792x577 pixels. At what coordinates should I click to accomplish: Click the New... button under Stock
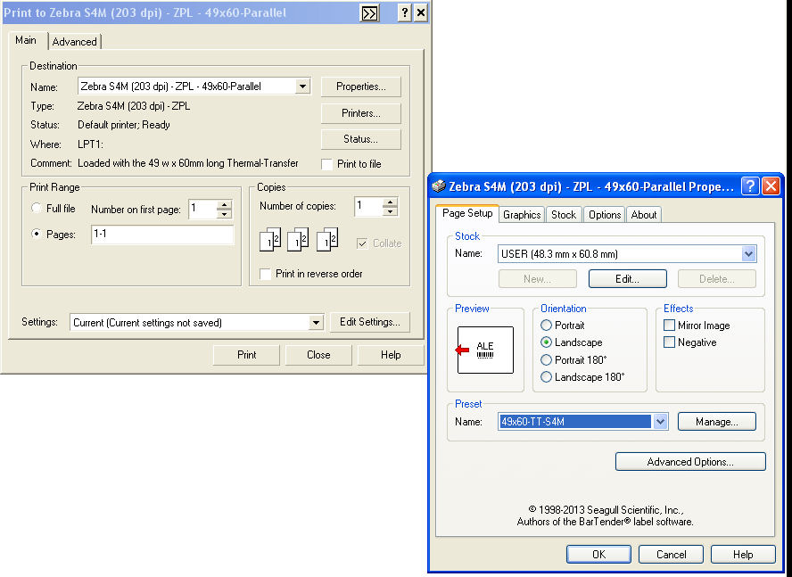538,279
